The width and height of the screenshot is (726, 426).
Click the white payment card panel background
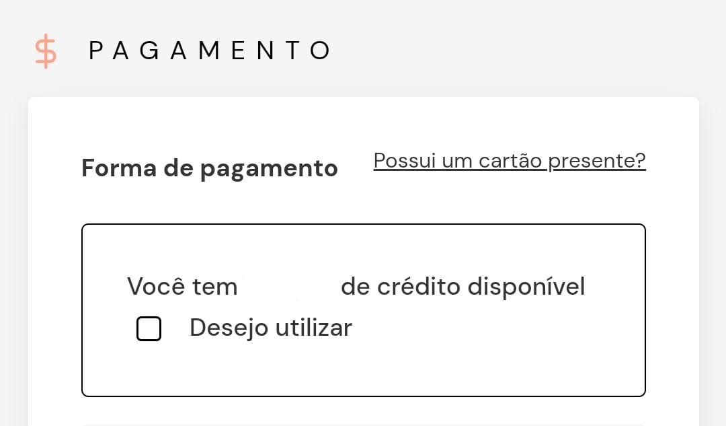[x=364, y=204]
